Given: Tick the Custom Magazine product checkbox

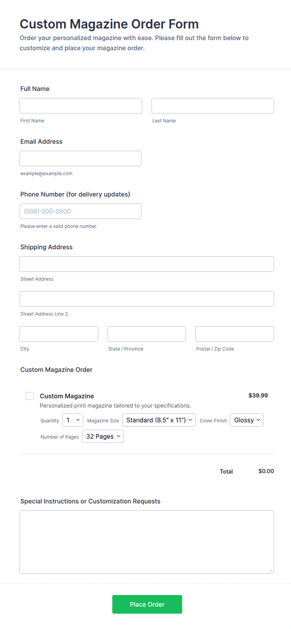Looking at the screenshot, I should pyautogui.click(x=30, y=396).
